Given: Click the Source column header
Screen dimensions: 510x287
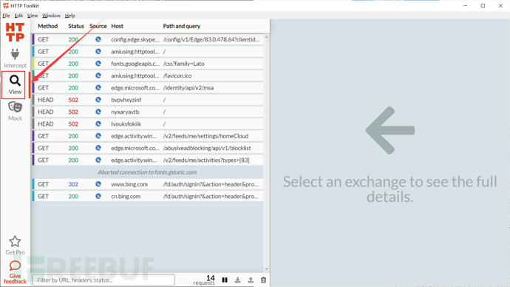Looking at the screenshot, I should (x=98, y=26).
